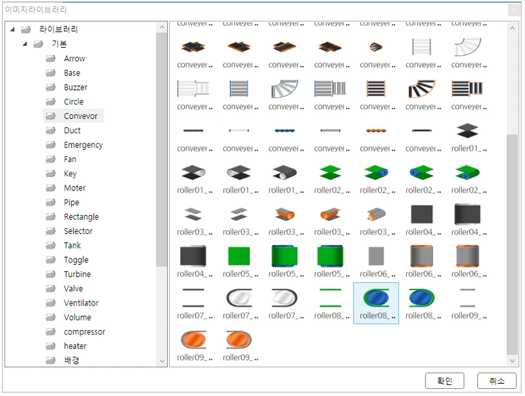Open the Arrow folder
525x396 pixels.
pyautogui.click(x=74, y=59)
